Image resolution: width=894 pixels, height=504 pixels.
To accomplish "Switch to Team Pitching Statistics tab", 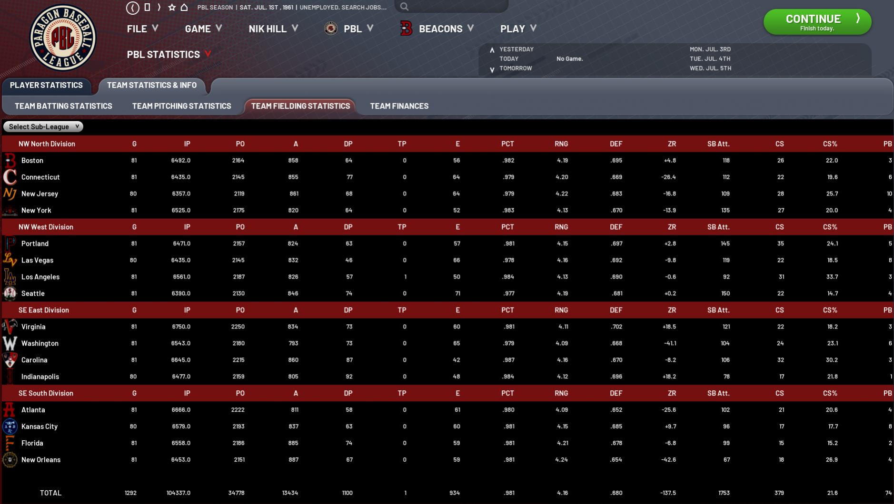I will (181, 106).
